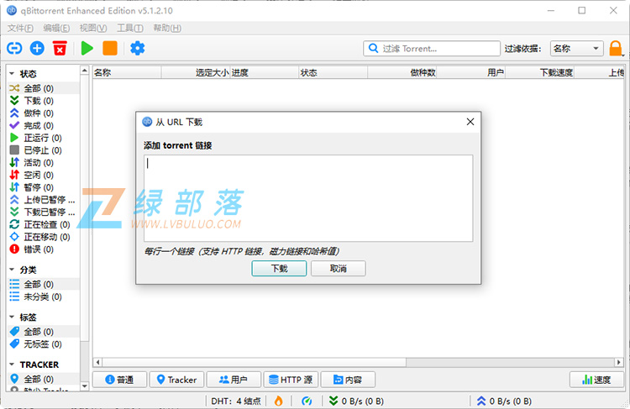Select the 正运行 (0) status filter
630x409 pixels.
(x=44, y=138)
